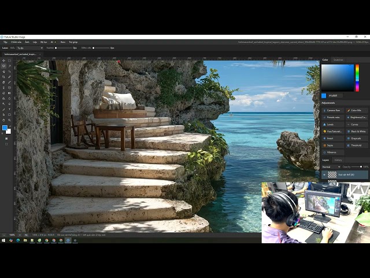Open the foreground color swatch in the toolbar
This screenshot has width=370, height=278.
tap(5, 128)
